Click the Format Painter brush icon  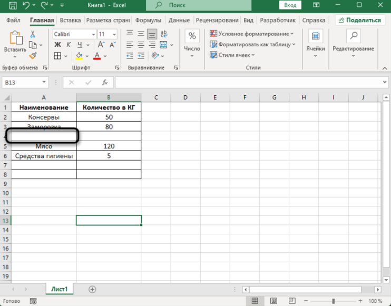pyautogui.click(x=33, y=55)
